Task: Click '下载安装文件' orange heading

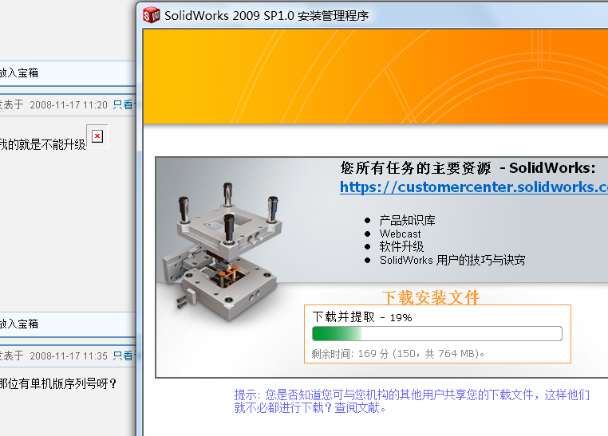Action: [431, 297]
